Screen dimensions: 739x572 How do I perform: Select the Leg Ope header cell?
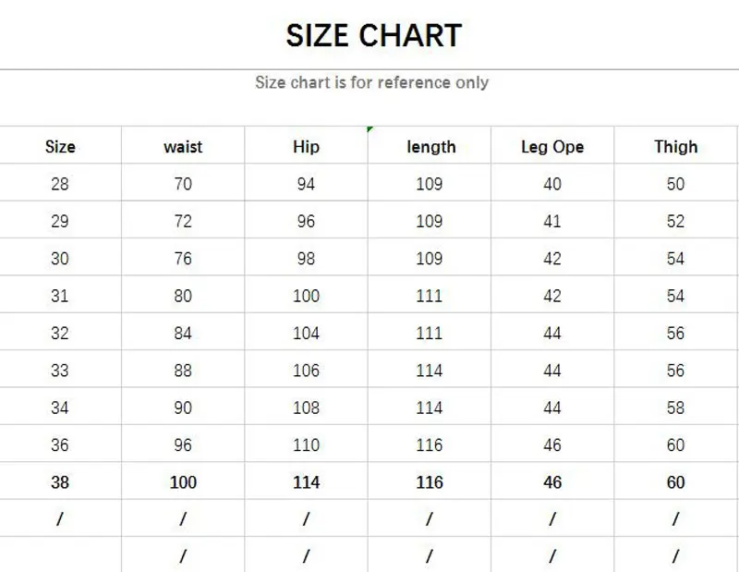tap(552, 147)
